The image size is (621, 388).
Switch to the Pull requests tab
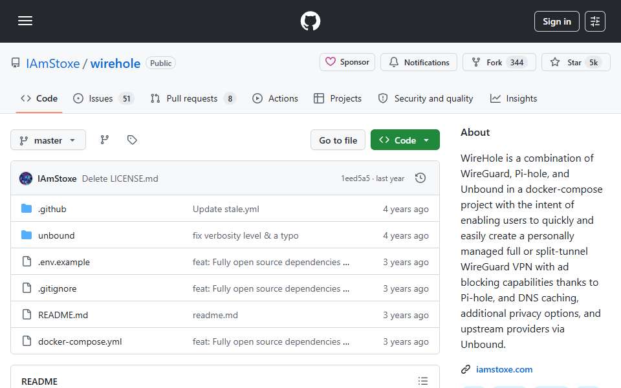point(193,98)
